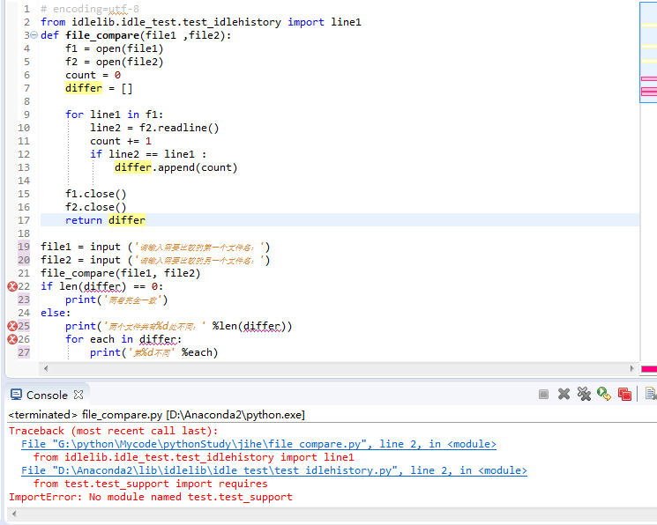
Task: Click line number 17 in the gutter
Action: (x=24, y=220)
